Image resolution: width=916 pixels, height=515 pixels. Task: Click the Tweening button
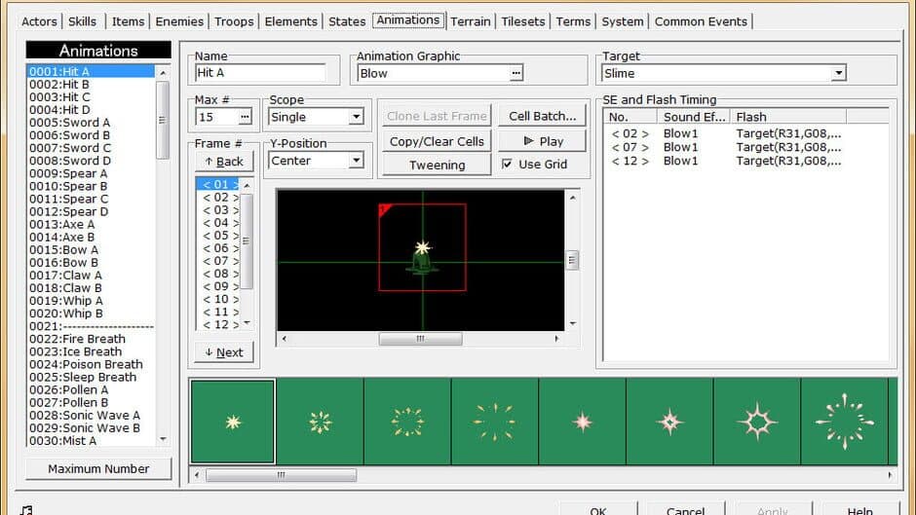(x=437, y=166)
